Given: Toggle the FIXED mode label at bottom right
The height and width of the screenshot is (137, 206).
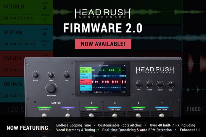Looking at the screenshot, I should tap(194, 109).
